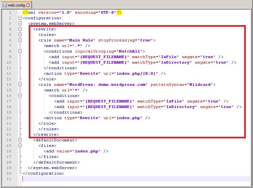Click the </files> closing tag
Screen dimensions: 253x188
(49, 157)
